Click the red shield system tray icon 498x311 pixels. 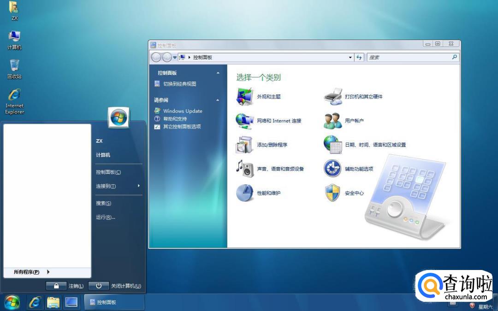coord(472,305)
